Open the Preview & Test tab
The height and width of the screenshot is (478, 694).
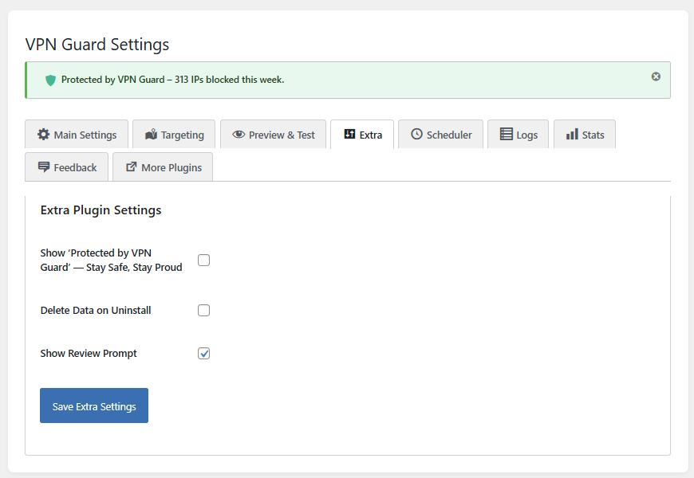coord(273,135)
